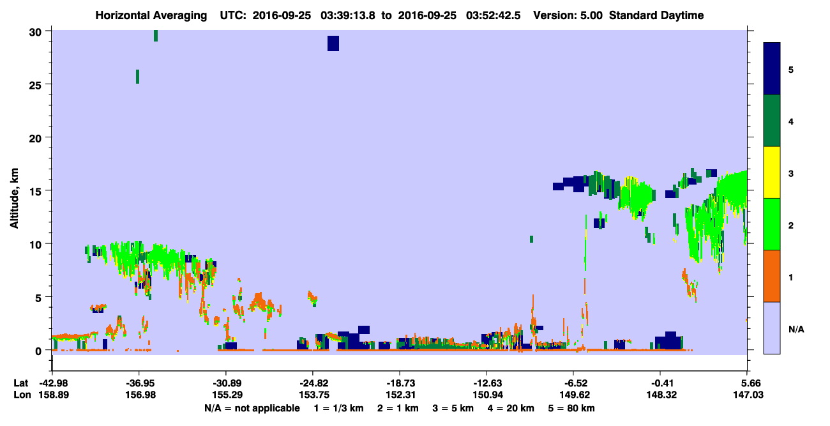Click the altitude tick label 10
Screen dimensions: 830x426
[37, 244]
